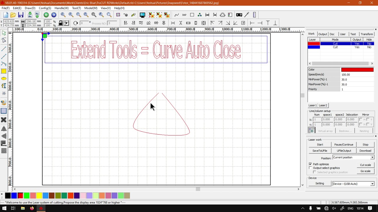This screenshot has height=212, width=378.
Task: Open the Handle(W) menu
Action: [61, 8]
